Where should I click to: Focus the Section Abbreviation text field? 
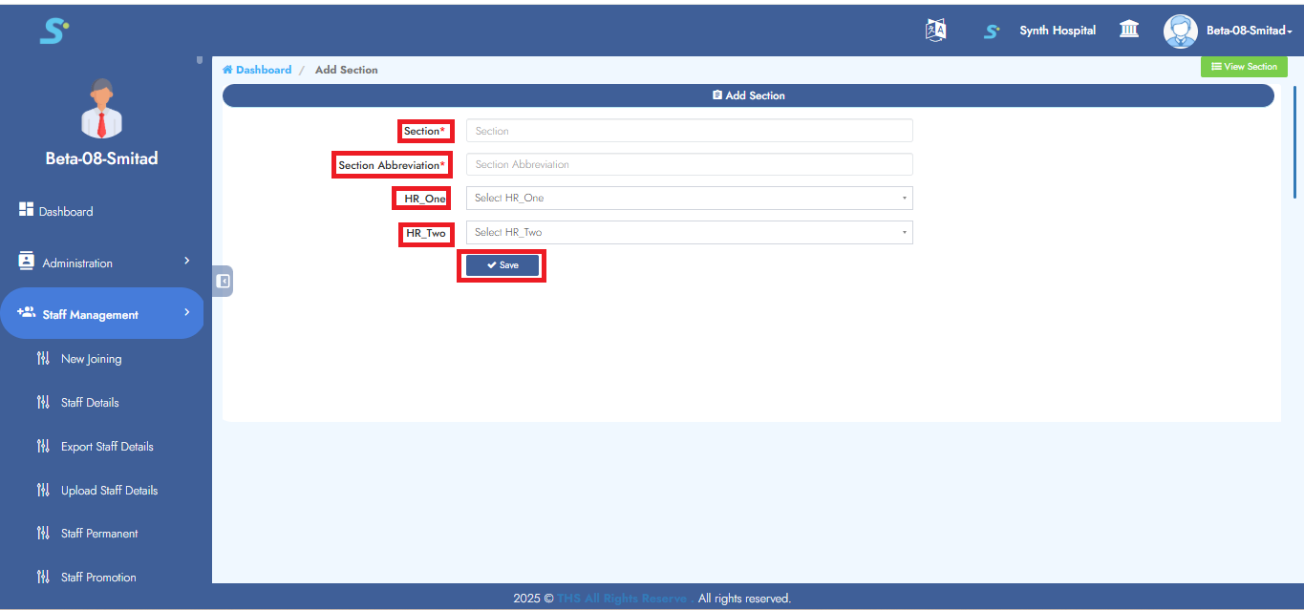point(689,164)
